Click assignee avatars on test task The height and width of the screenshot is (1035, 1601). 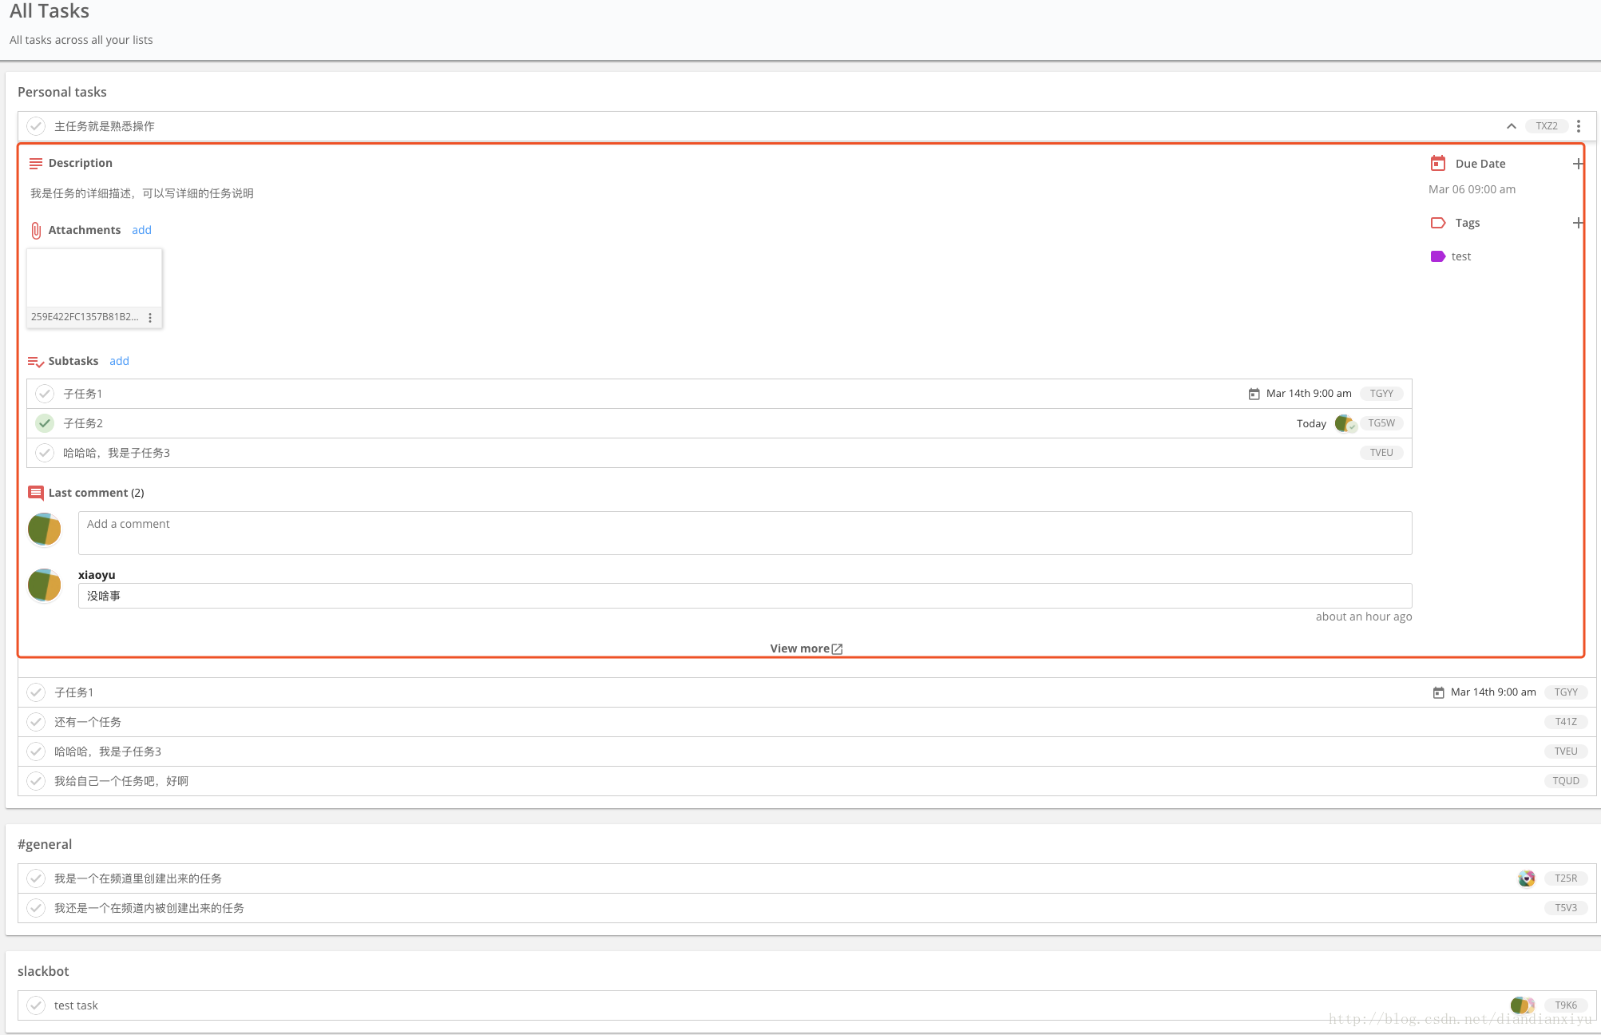[x=1522, y=1005]
